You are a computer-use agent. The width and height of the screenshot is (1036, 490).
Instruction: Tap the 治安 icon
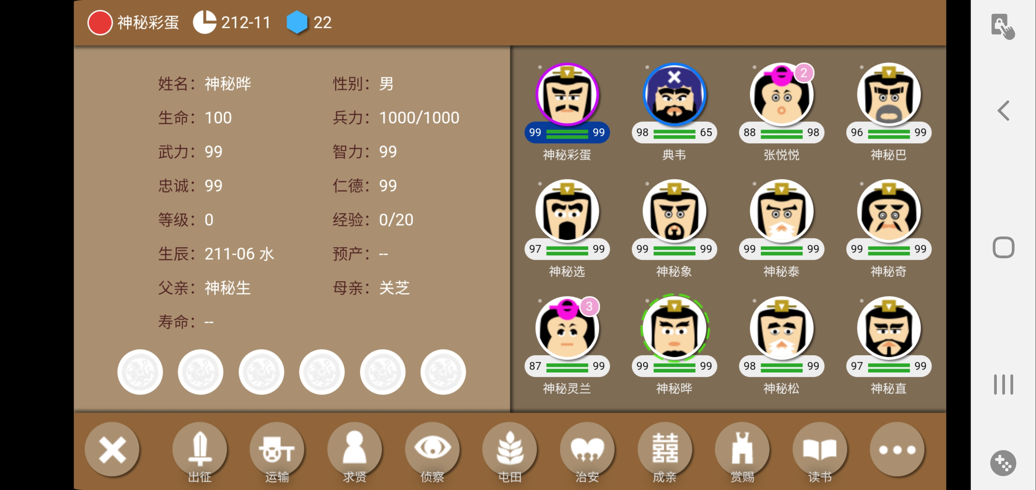click(587, 450)
